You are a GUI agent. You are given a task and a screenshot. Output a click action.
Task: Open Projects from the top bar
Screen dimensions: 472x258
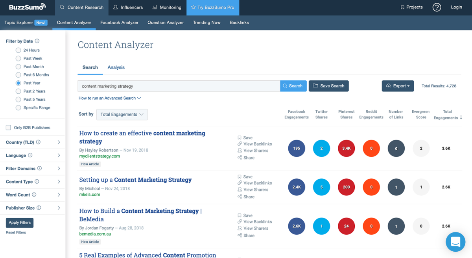click(411, 7)
